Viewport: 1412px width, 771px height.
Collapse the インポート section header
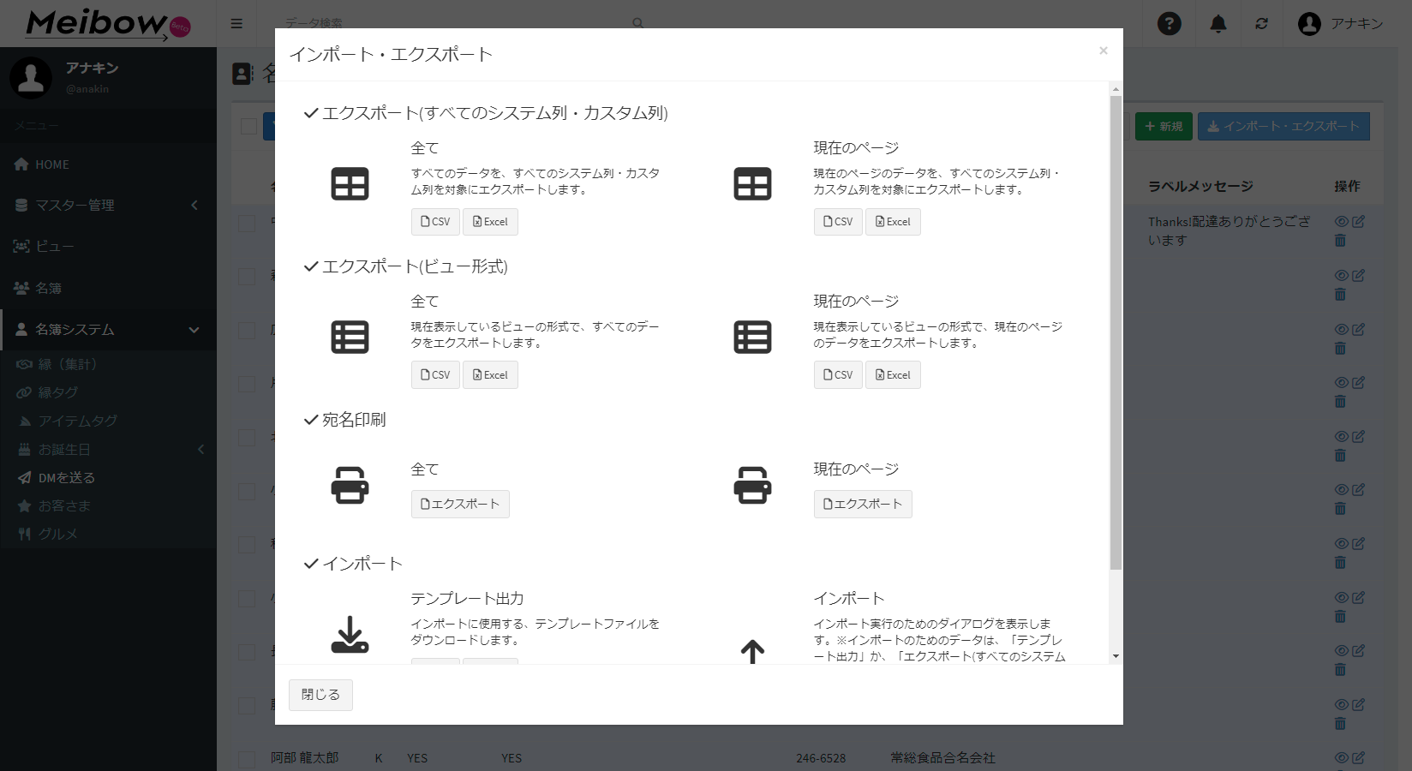click(353, 564)
